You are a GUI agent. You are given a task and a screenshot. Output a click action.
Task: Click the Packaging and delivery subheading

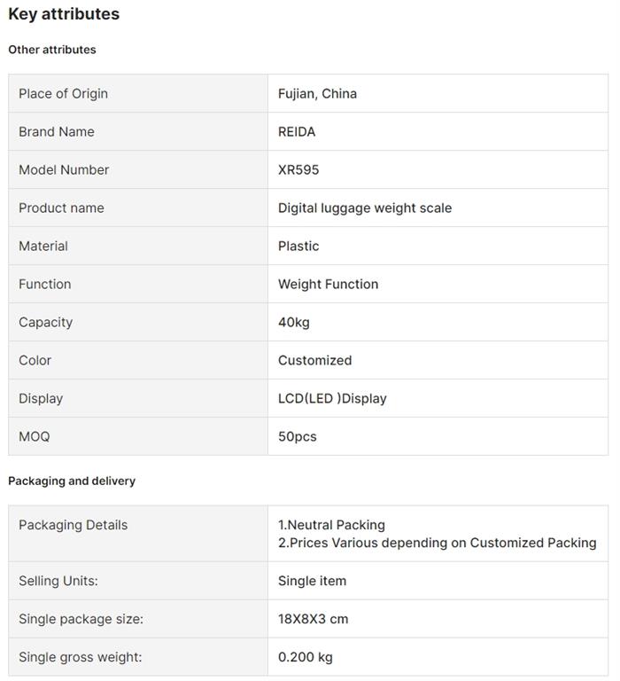72,481
